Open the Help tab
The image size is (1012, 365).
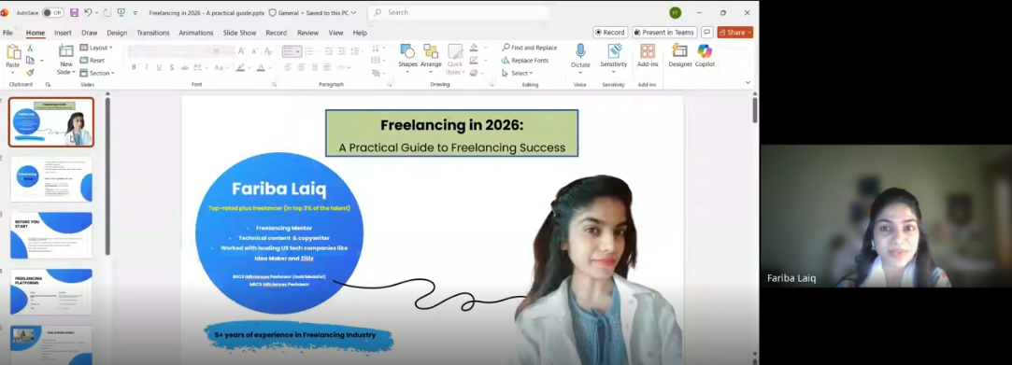point(360,33)
